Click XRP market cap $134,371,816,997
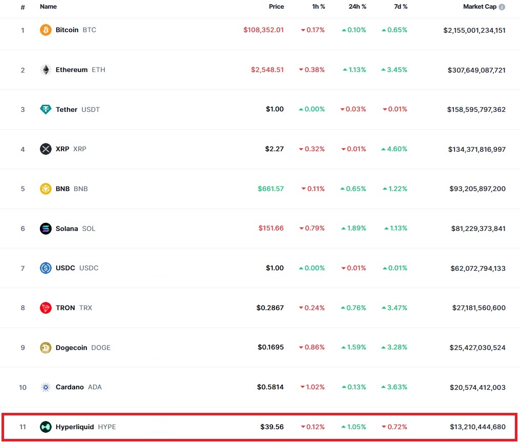Image resolution: width=520 pixels, height=443 pixels. coord(477,149)
